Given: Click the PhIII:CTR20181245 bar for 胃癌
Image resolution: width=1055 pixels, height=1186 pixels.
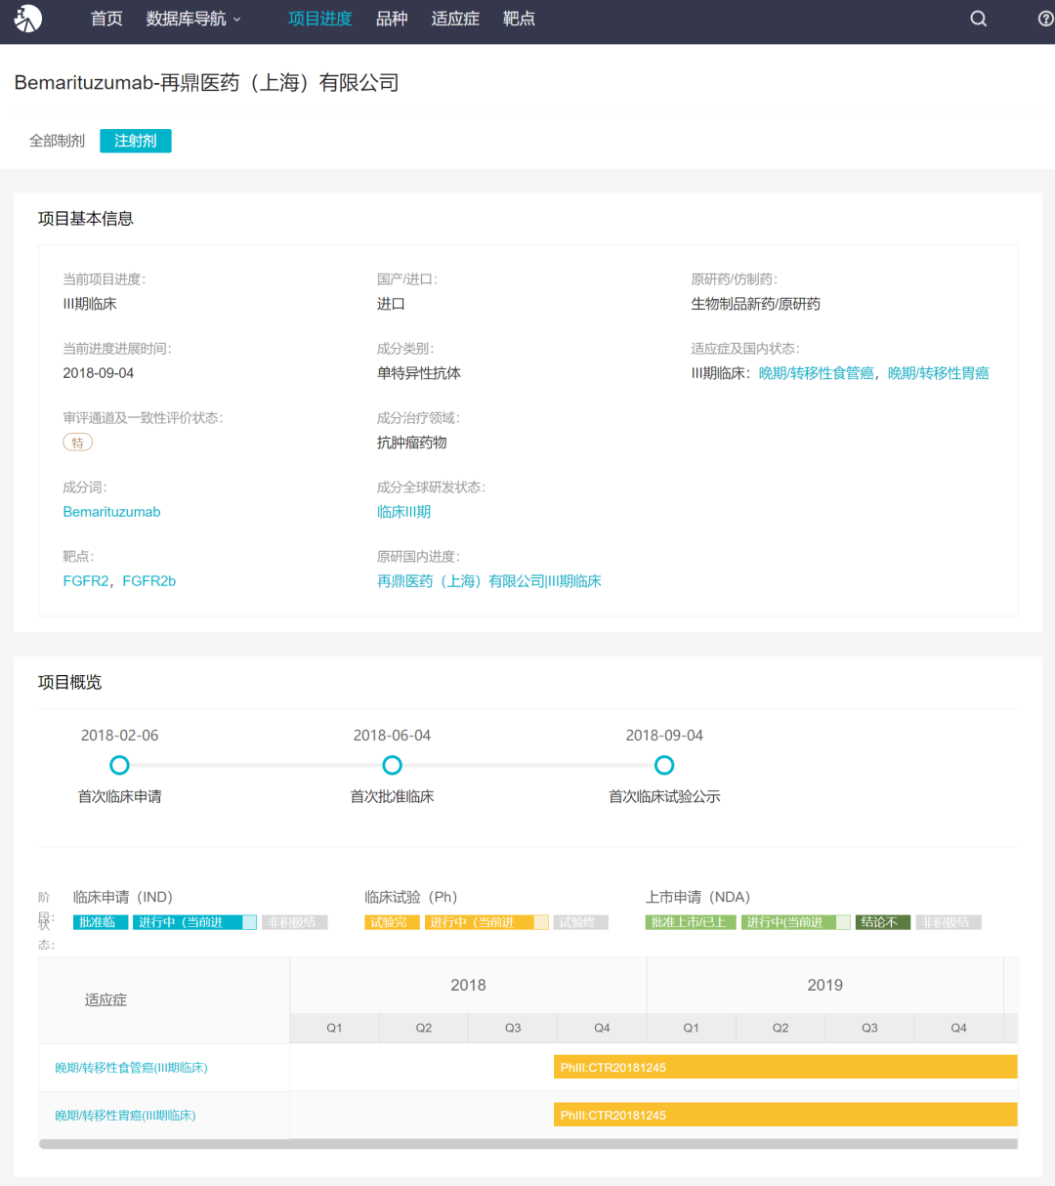Looking at the screenshot, I should point(785,1116).
